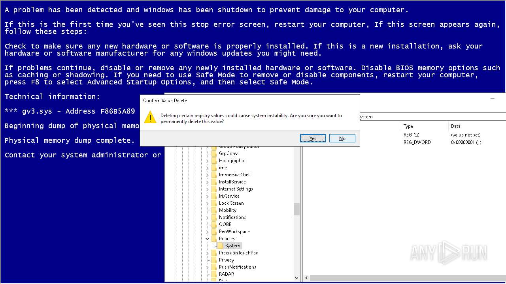Select the Privacy folder icon
The width and height of the screenshot is (506, 284).
pos(214,260)
